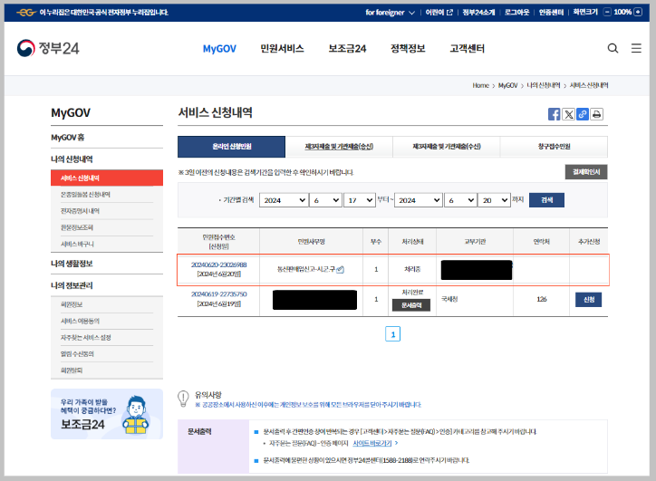Screen dimensions: 656x481
Task: Go to 나의 신청내역 breadcrumb
Action: (x=543, y=85)
